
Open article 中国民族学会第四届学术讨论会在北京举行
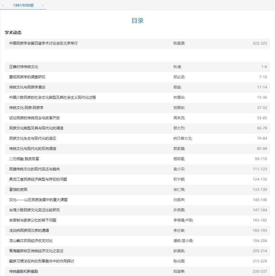(43, 43)
